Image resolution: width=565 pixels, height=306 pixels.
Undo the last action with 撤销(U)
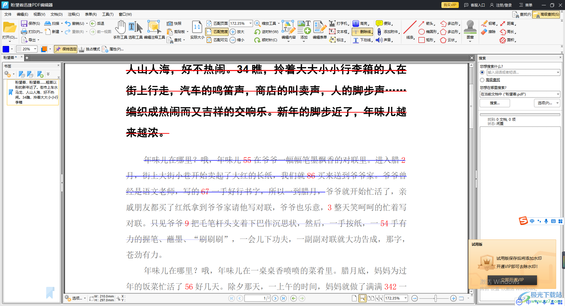click(75, 23)
